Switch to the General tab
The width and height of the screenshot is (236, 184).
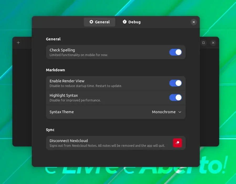99,22
